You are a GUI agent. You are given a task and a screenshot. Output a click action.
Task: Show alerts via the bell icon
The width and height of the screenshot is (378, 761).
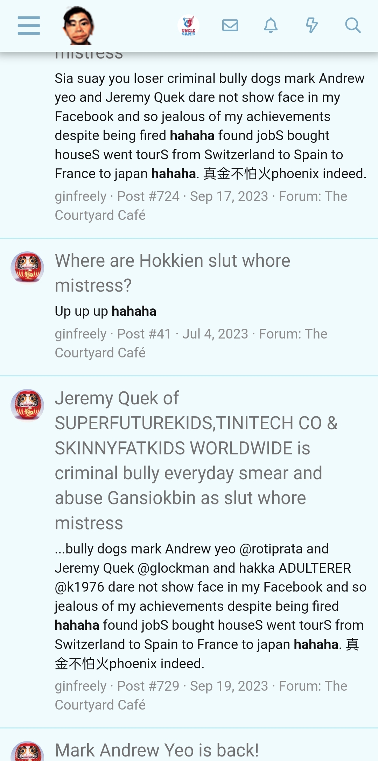click(271, 26)
